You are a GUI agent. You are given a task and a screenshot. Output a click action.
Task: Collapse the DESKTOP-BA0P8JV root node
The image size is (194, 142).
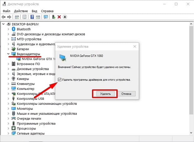(3, 24)
